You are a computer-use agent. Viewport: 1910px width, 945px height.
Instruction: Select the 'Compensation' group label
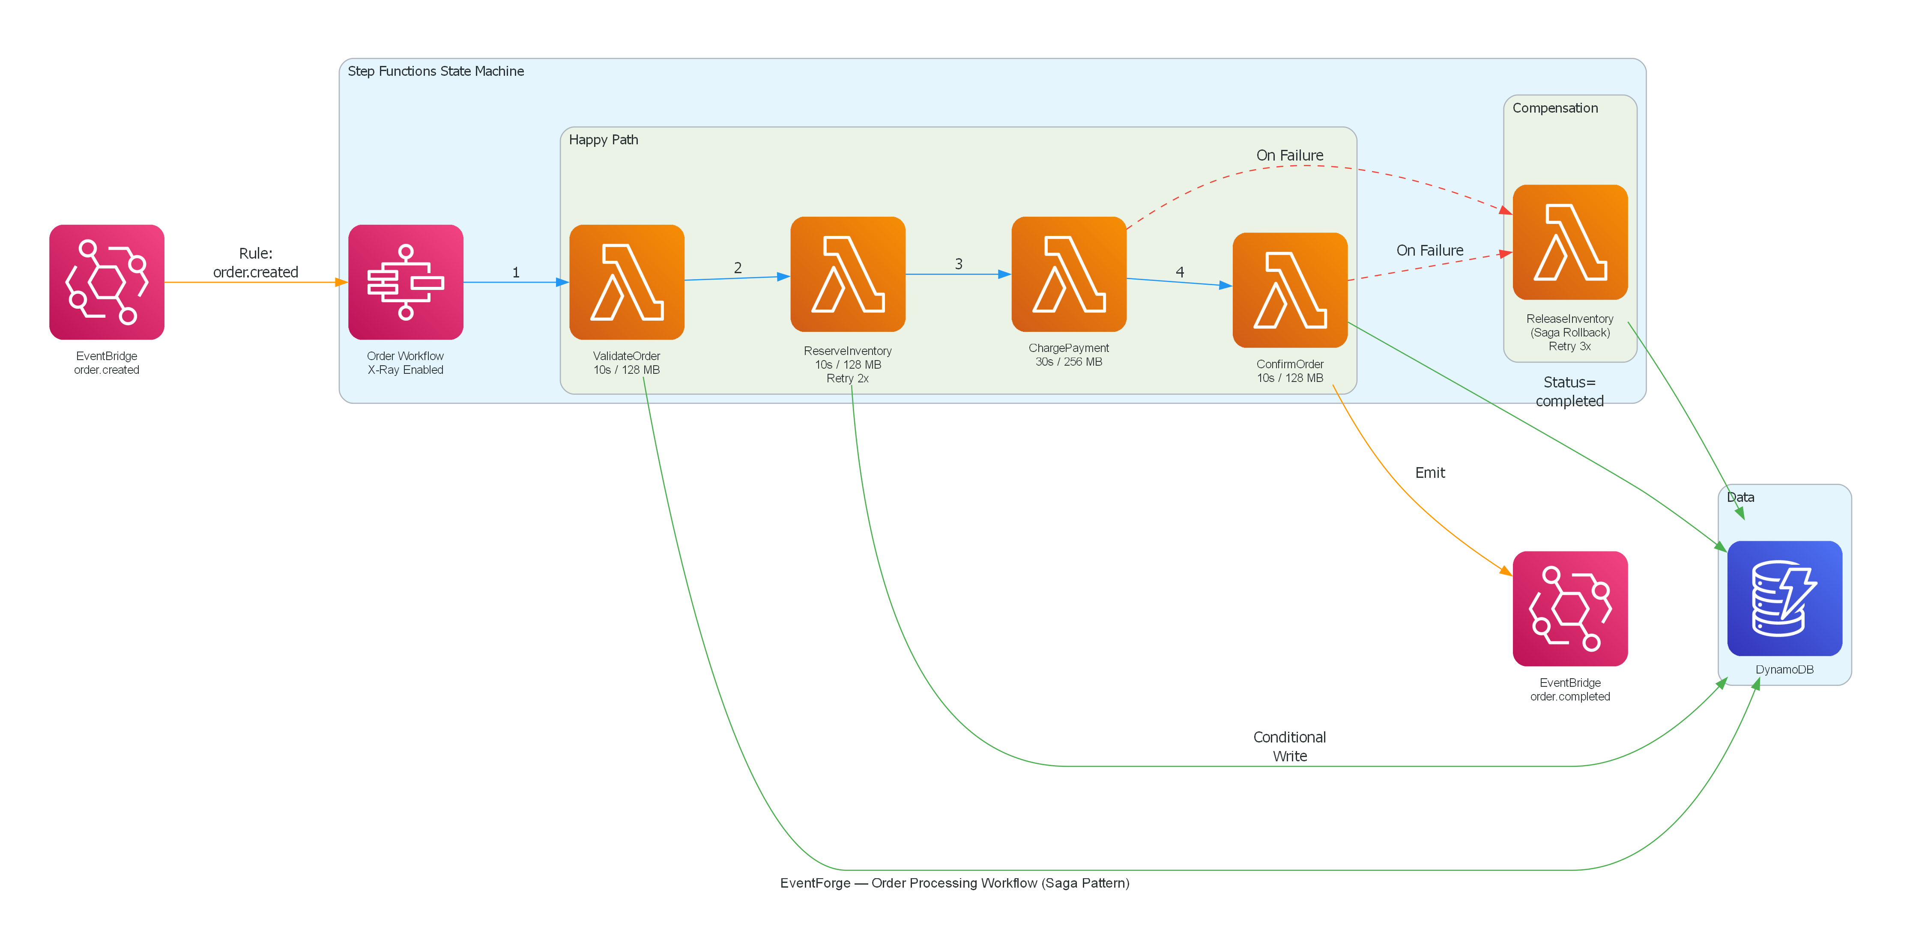[1555, 108]
